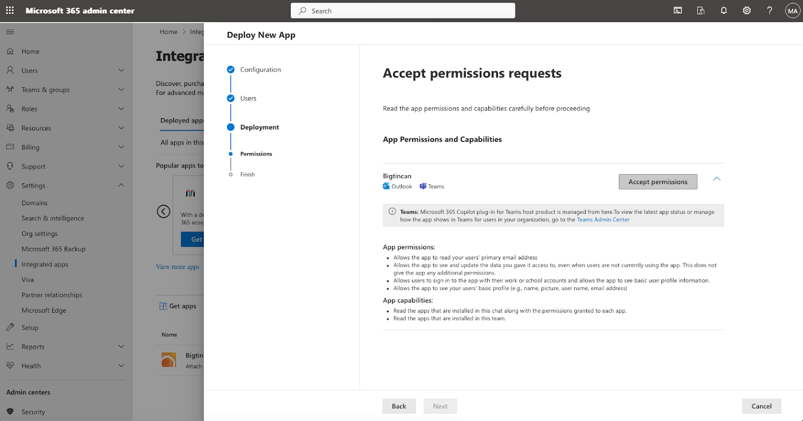
Task: Open the Teams Admin Center link
Action: pyautogui.click(x=603, y=220)
